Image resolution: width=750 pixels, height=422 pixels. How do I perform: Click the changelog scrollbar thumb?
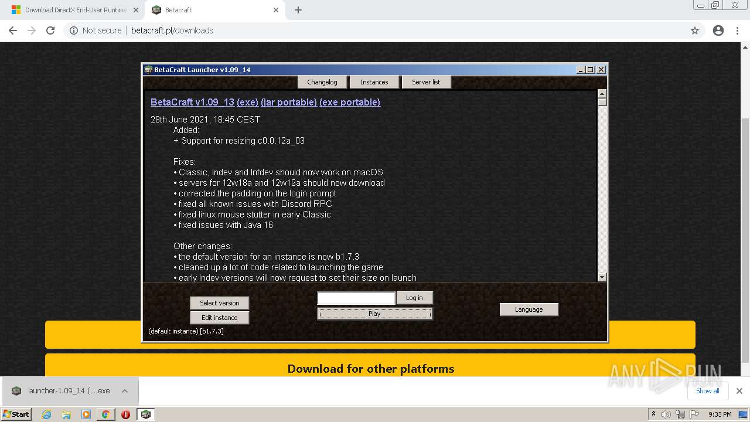coord(602,102)
